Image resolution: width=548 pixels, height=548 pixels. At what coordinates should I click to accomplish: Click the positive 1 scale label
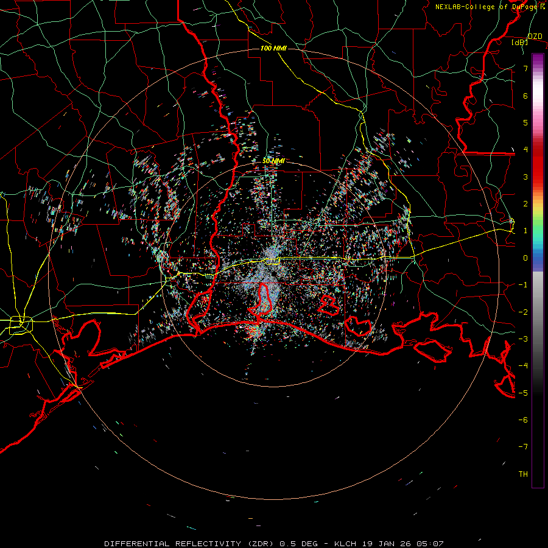tap(525, 231)
